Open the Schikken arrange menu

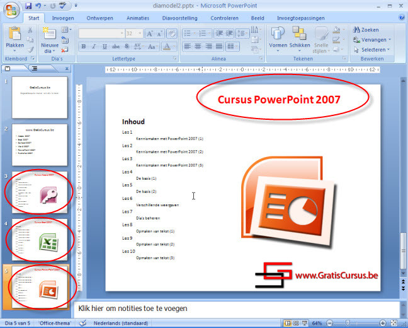(300, 39)
